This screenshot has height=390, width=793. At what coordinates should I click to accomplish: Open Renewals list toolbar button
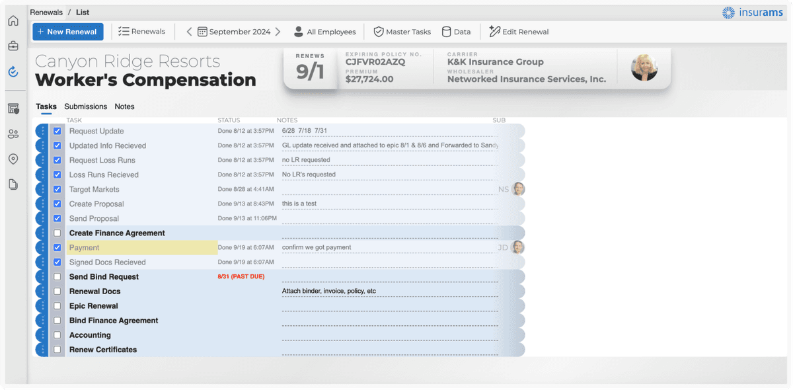click(x=142, y=31)
